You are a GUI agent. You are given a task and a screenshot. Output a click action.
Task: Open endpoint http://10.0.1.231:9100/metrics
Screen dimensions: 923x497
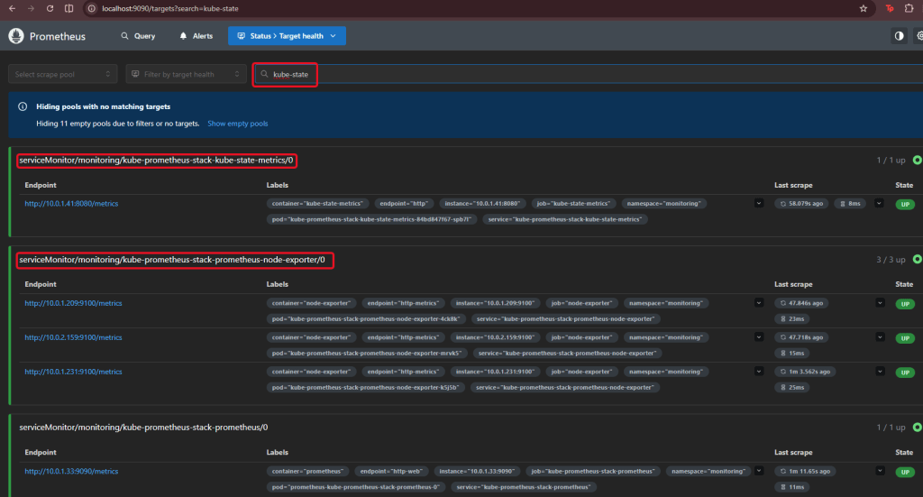pyautogui.click(x=73, y=372)
